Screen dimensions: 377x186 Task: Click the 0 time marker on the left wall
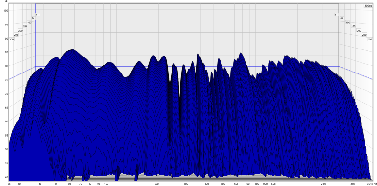(x=36, y=15)
